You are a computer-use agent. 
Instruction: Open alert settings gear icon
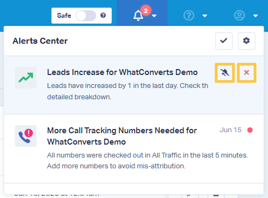point(246,41)
